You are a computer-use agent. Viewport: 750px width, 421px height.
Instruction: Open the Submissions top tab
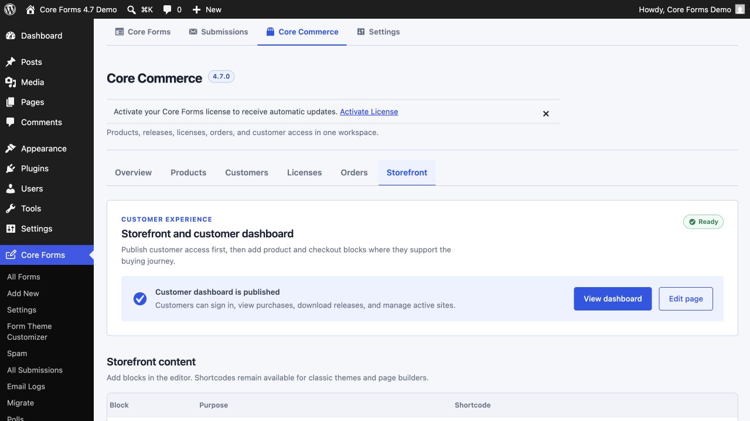(219, 32)
